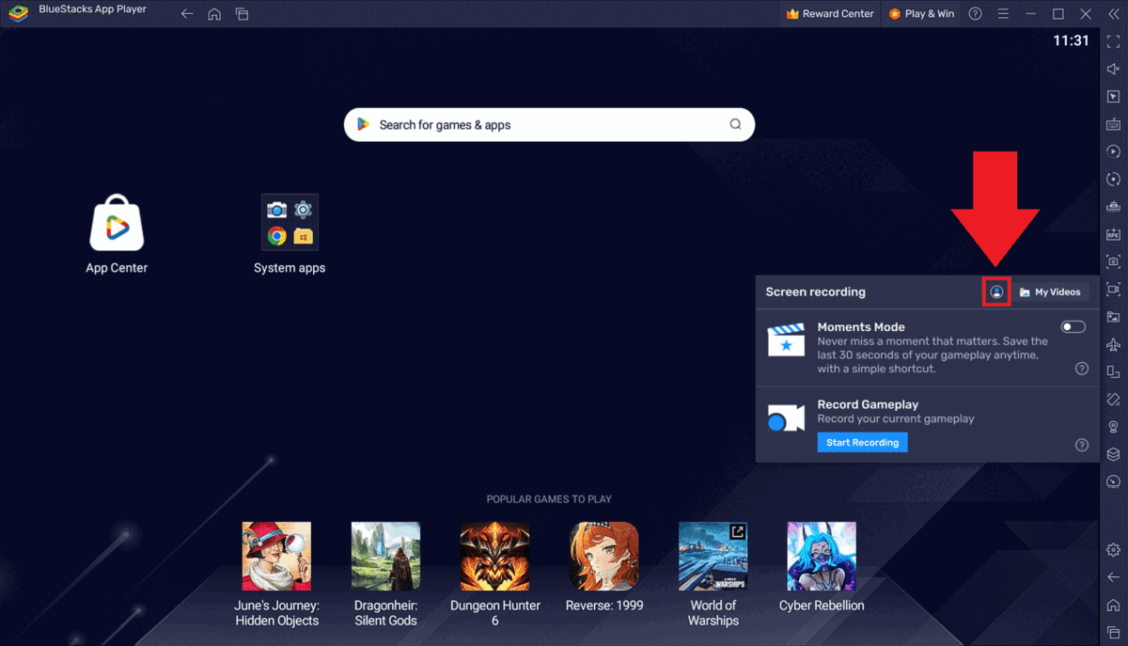
Task: Open My Videos in the Screen recording panel
Action: pyautogui.click(x=1051, y=291)
